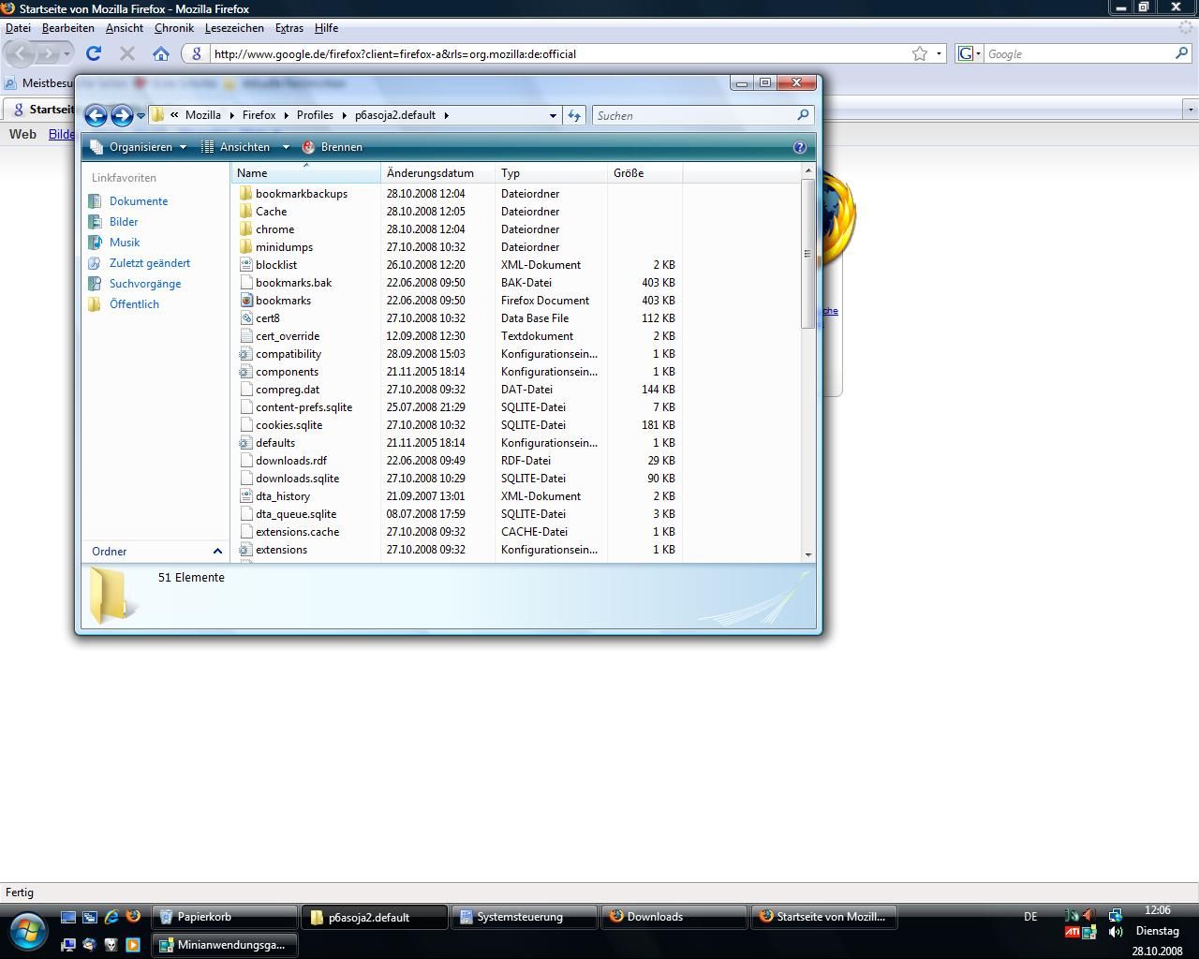Go to the Firefox home page icon

(161, 53)
